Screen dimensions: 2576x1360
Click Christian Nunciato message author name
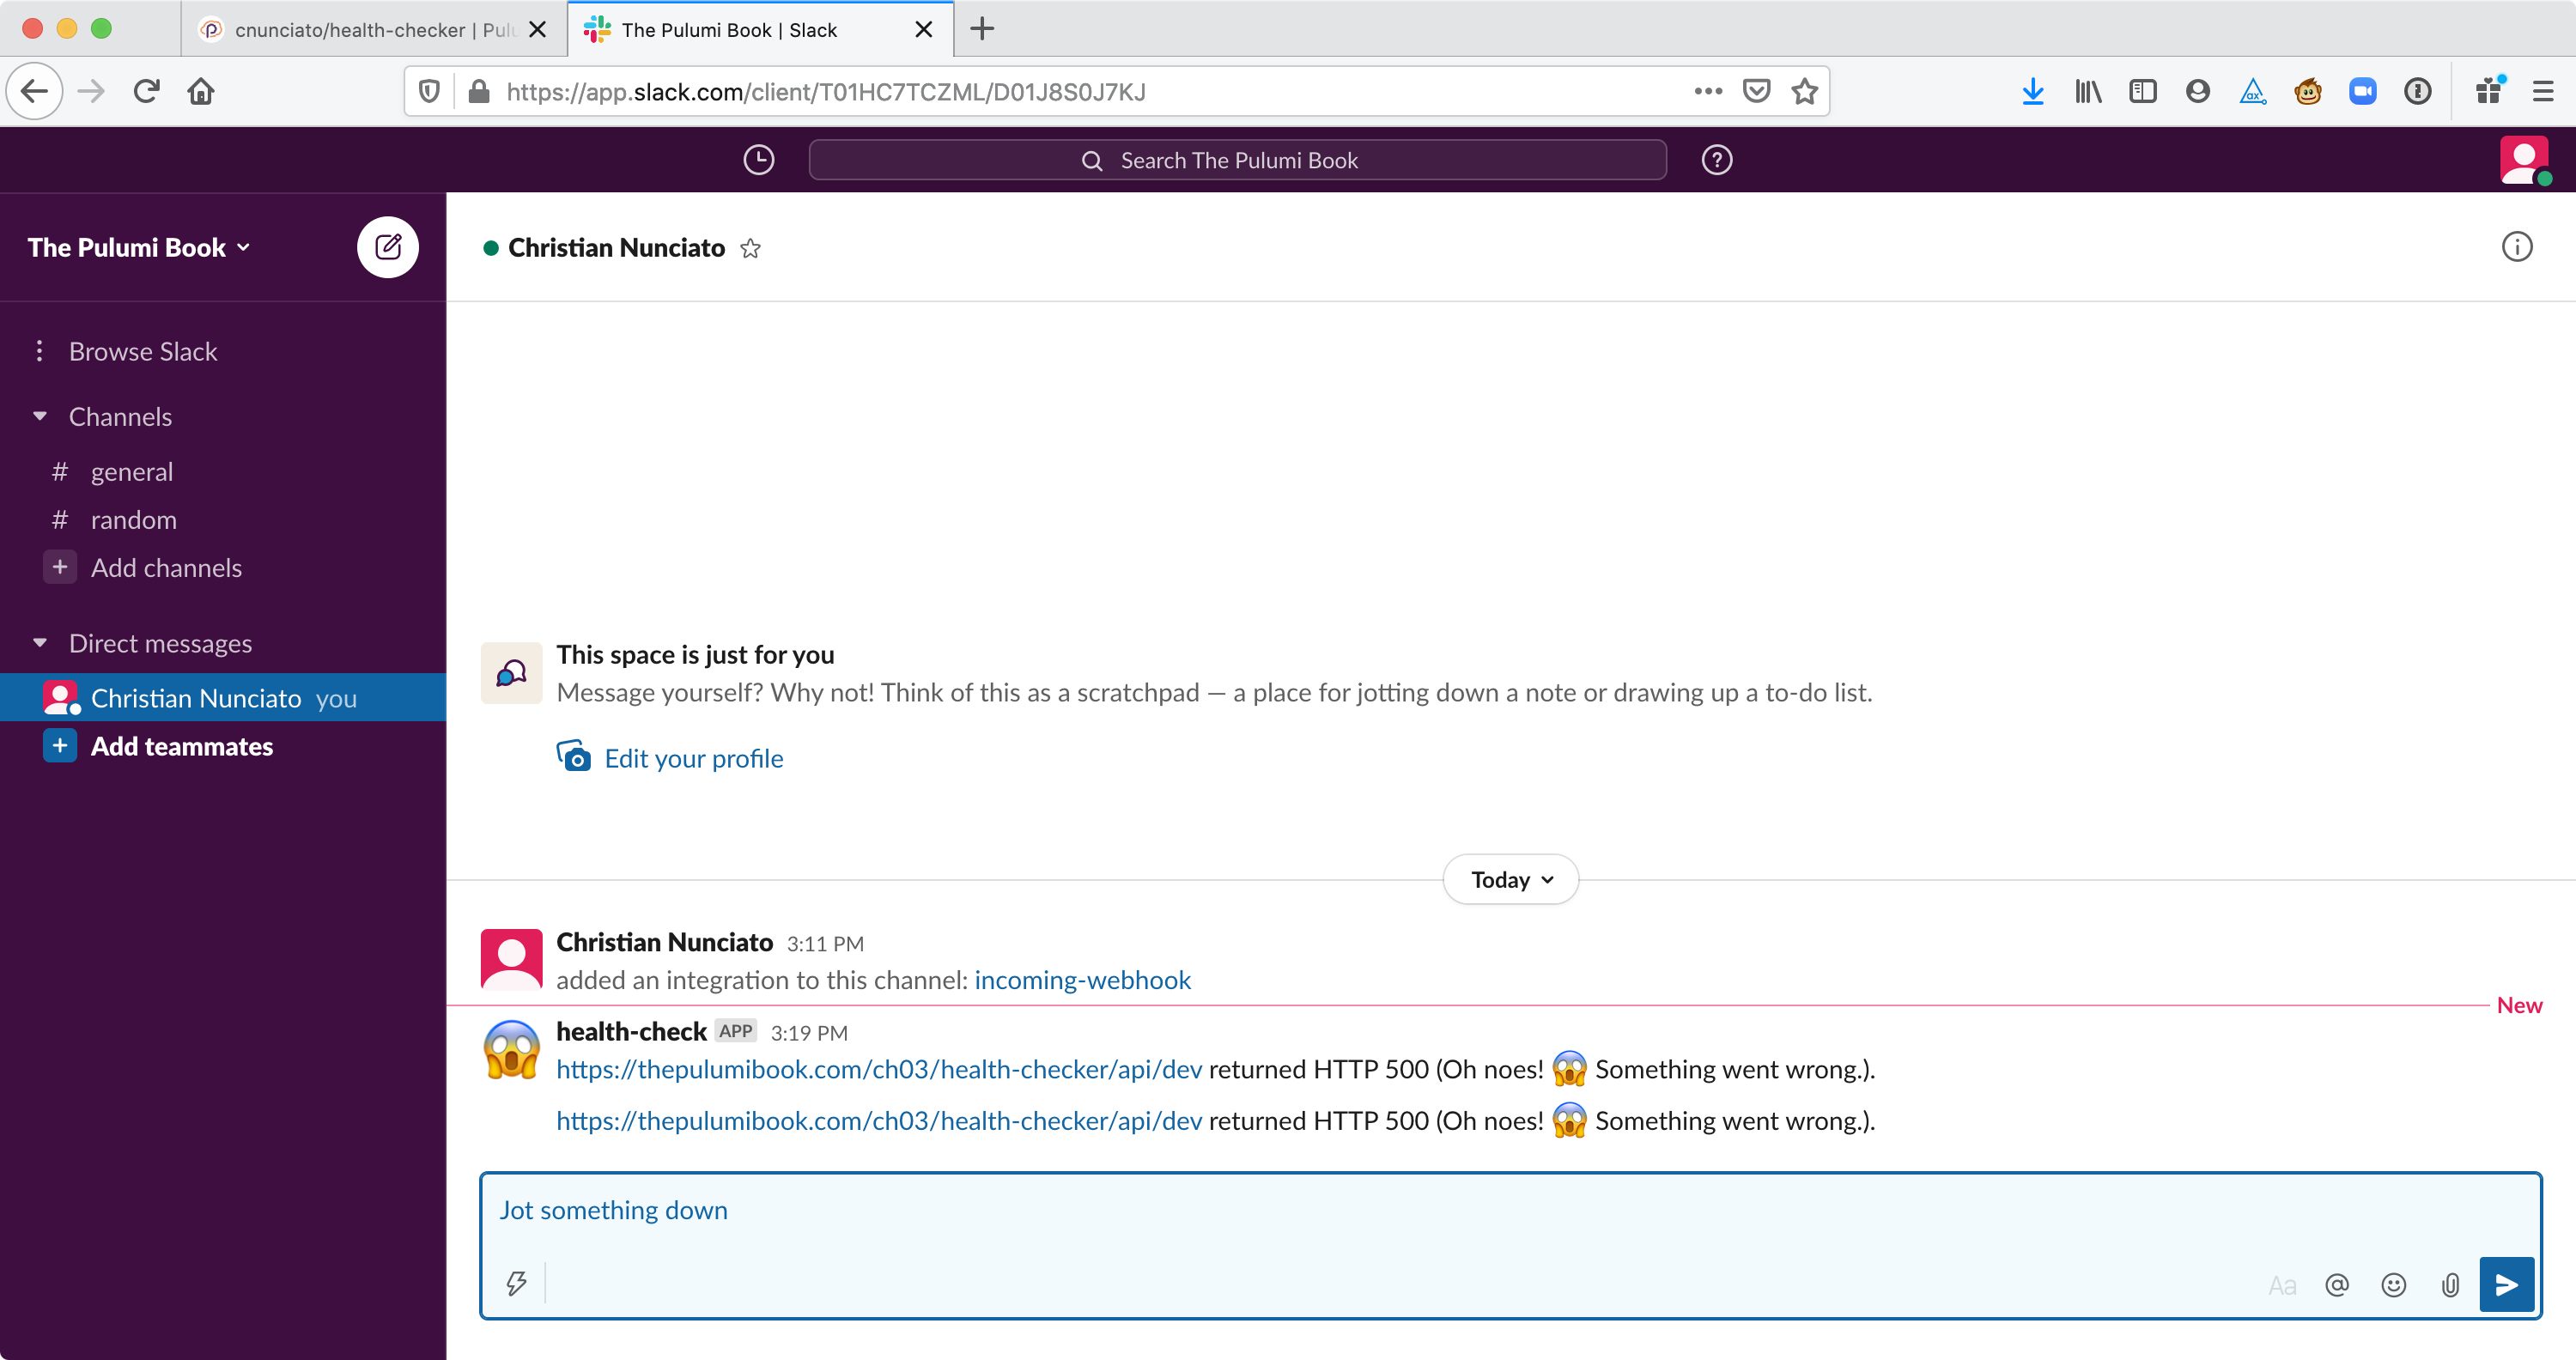click(664, 942)
